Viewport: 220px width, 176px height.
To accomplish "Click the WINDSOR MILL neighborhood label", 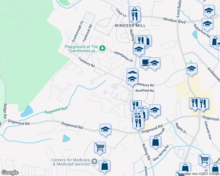I will coord(130,26).
